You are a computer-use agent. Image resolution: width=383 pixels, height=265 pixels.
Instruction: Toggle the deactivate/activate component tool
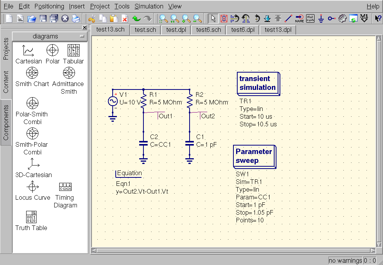(x=224, y=18)
